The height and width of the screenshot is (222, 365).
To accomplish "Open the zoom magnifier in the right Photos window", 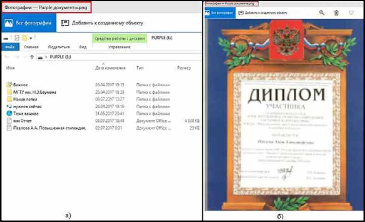I will [x=322, y=13].
